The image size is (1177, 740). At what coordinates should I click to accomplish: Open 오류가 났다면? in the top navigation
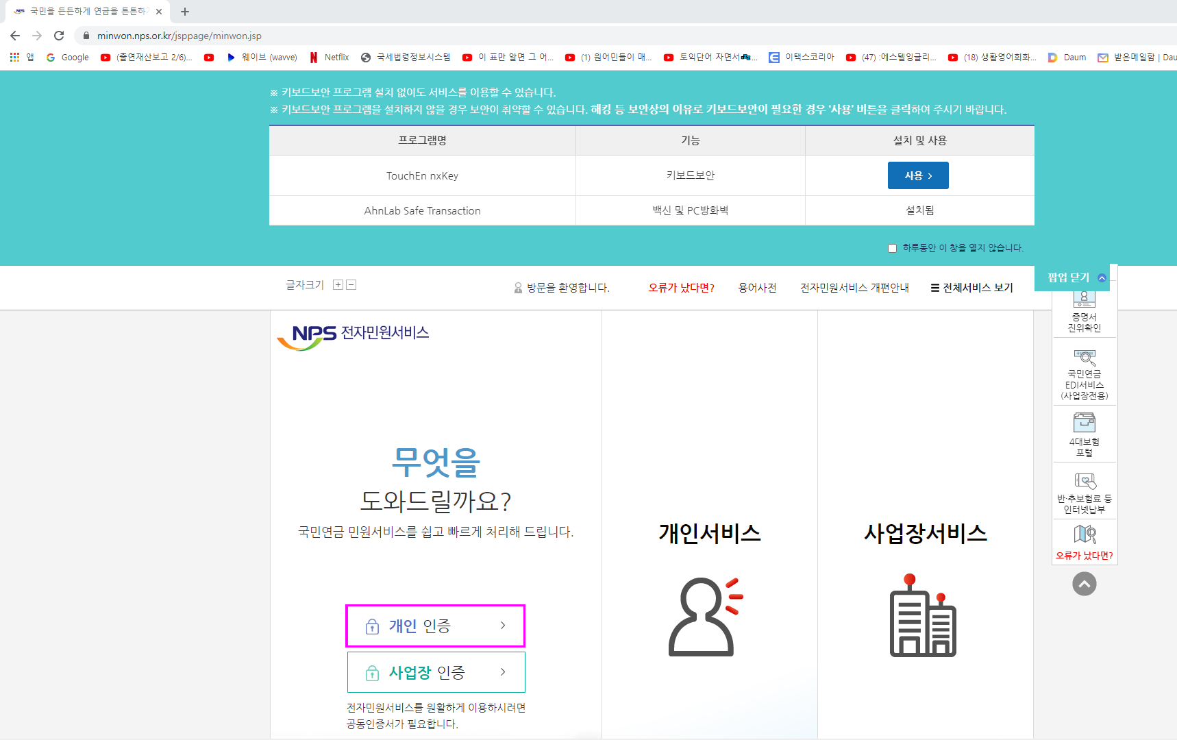coord(682,288)
